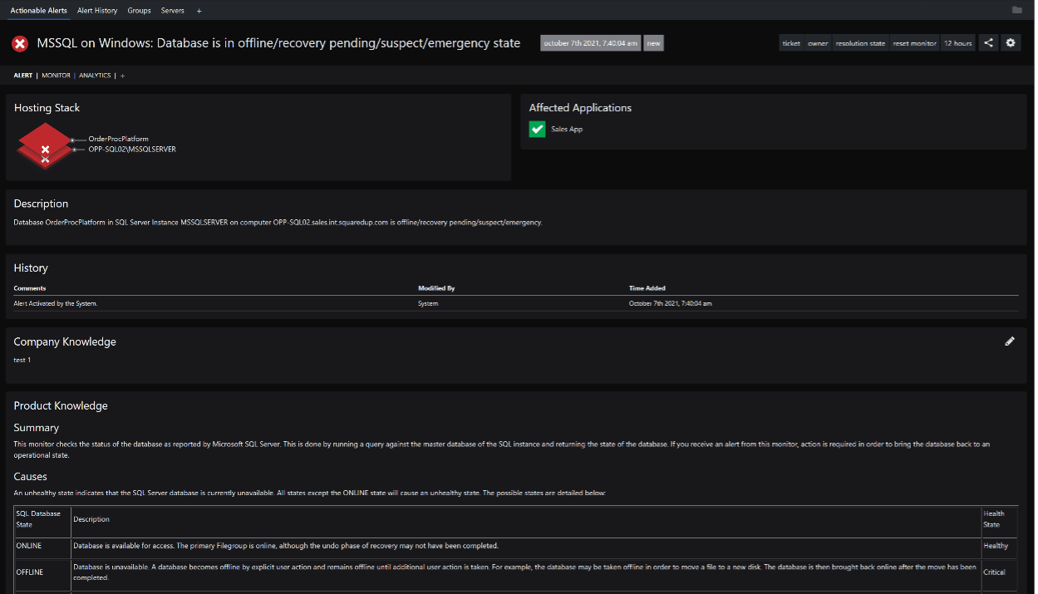Edit Company Knowledge with pencil icon
This screenshot has height=594, width=1038.
pos(1010,341)
